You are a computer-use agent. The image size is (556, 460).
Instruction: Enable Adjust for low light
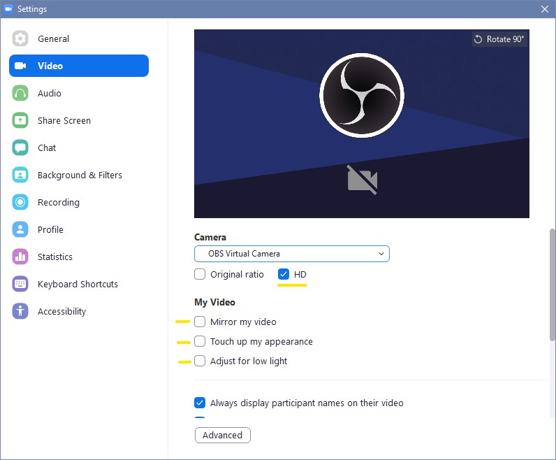tap(200, 361)
